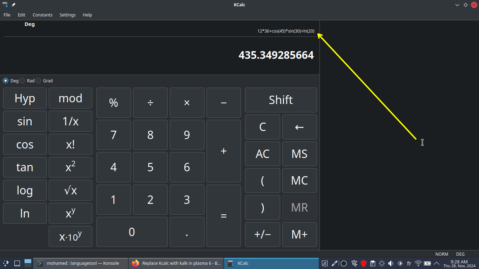Click the +/− sign change button
Image resolution: width=479 pixels, height=269 pixels.
pos(263,234)
